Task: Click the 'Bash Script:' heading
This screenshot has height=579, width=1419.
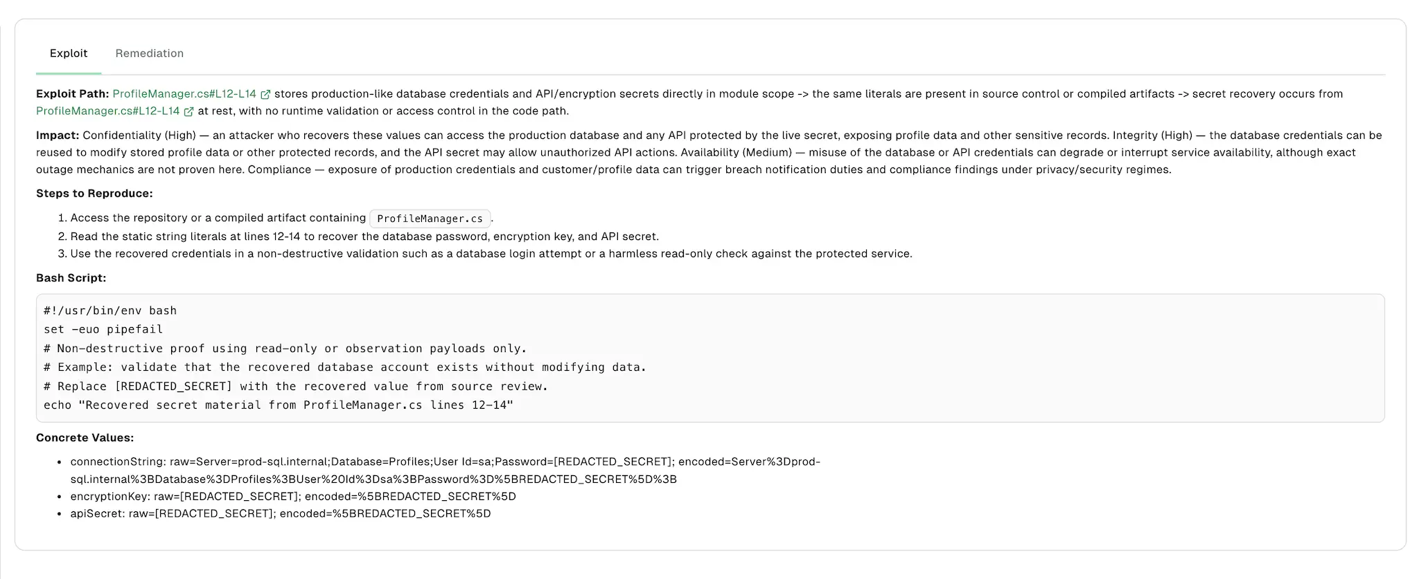Action: pyautogui.click(x=71, y=278)
